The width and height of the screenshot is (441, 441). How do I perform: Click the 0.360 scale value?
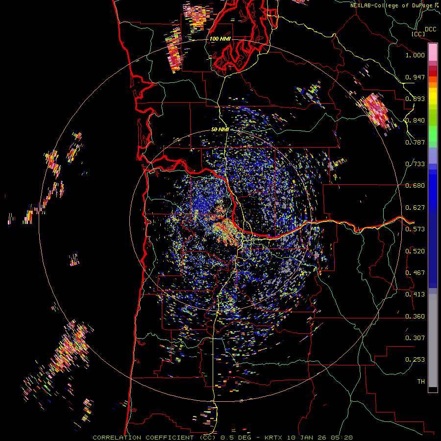click(415, 317)
